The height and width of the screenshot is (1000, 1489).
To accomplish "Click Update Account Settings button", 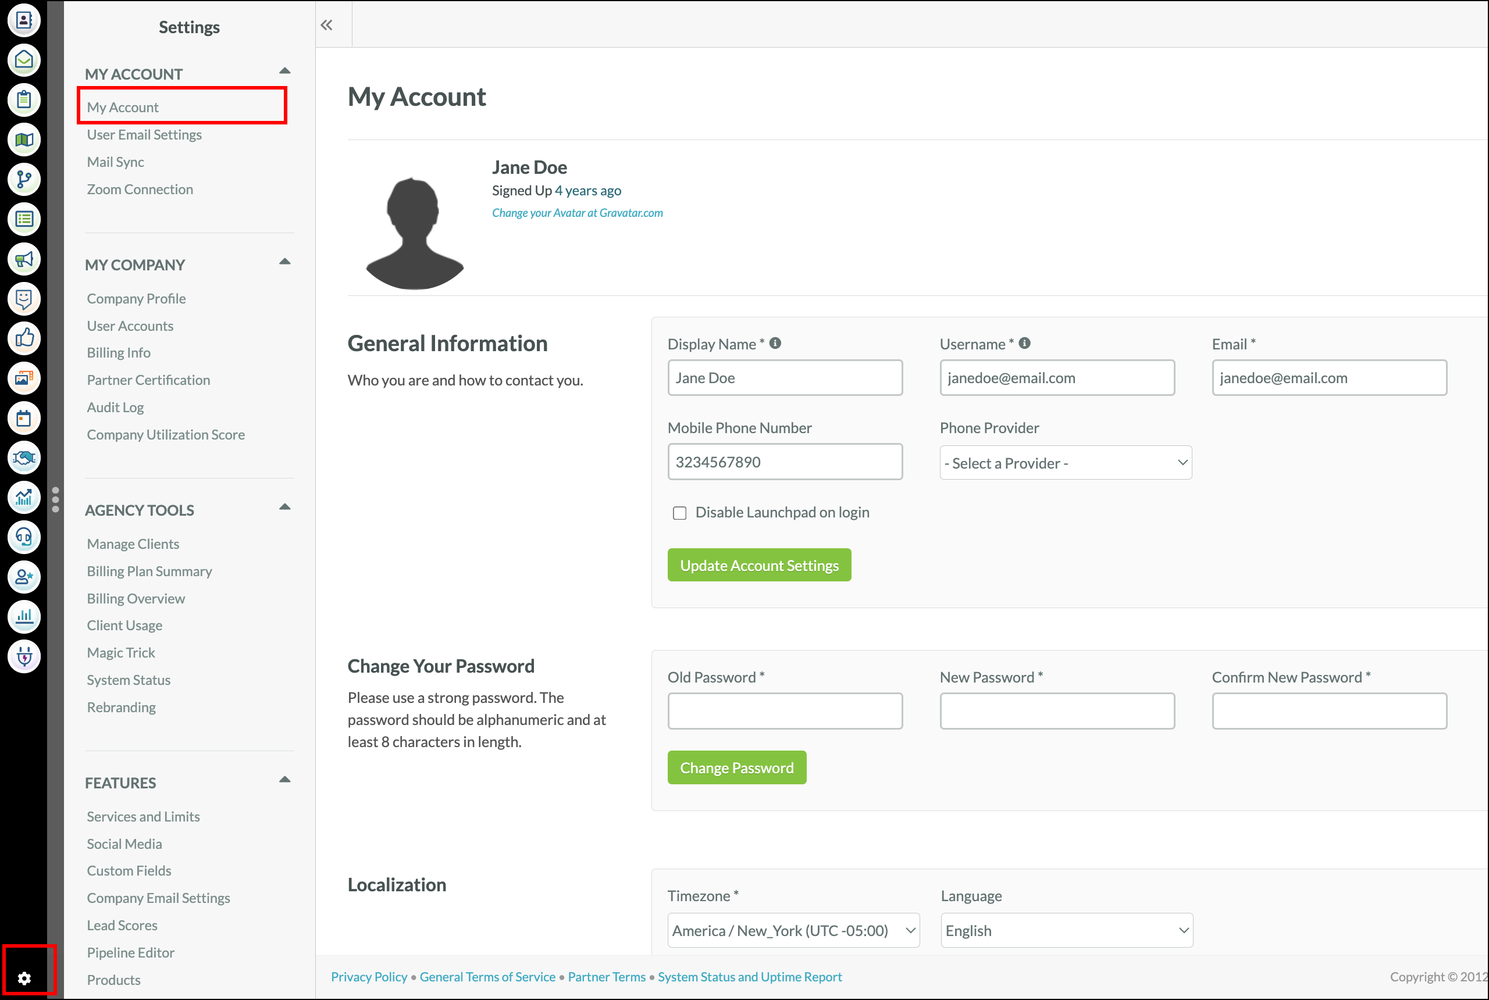I will point(758,565).
